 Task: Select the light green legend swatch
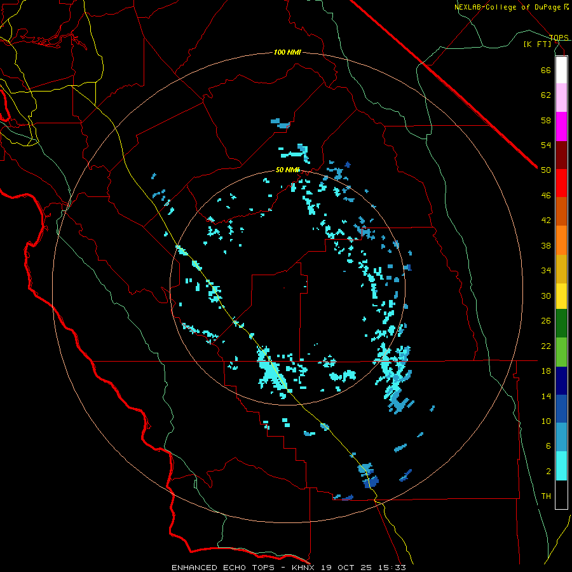click(x=561, y=352)
